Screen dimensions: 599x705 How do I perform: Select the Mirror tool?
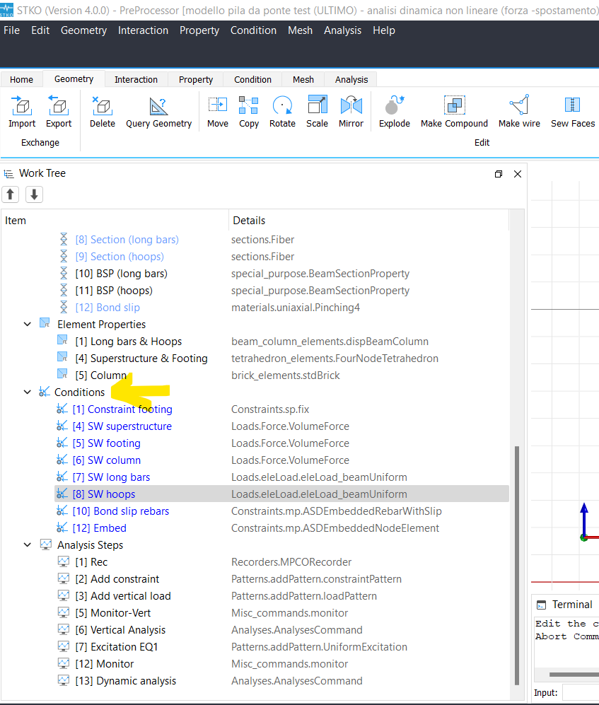(351, 112)
